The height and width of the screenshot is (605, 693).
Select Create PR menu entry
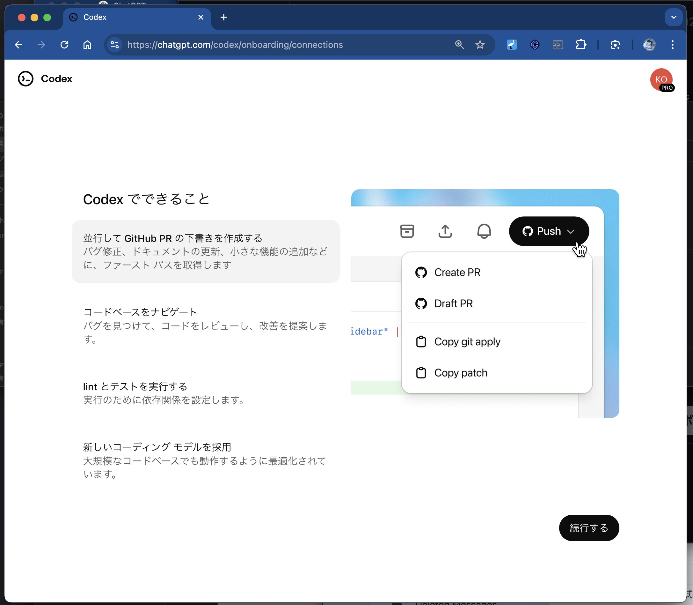tap(457, 273)
